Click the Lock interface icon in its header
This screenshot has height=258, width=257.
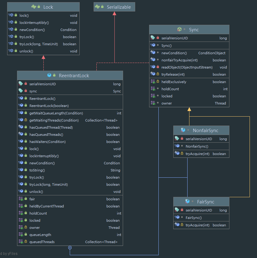(33, 7)
